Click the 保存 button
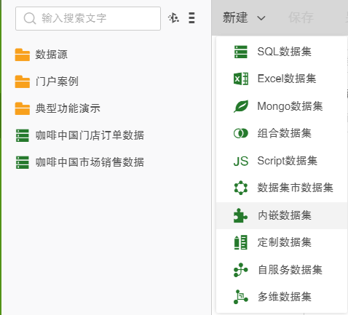Screen dimensions: 348x315 (x=301, y=18)
